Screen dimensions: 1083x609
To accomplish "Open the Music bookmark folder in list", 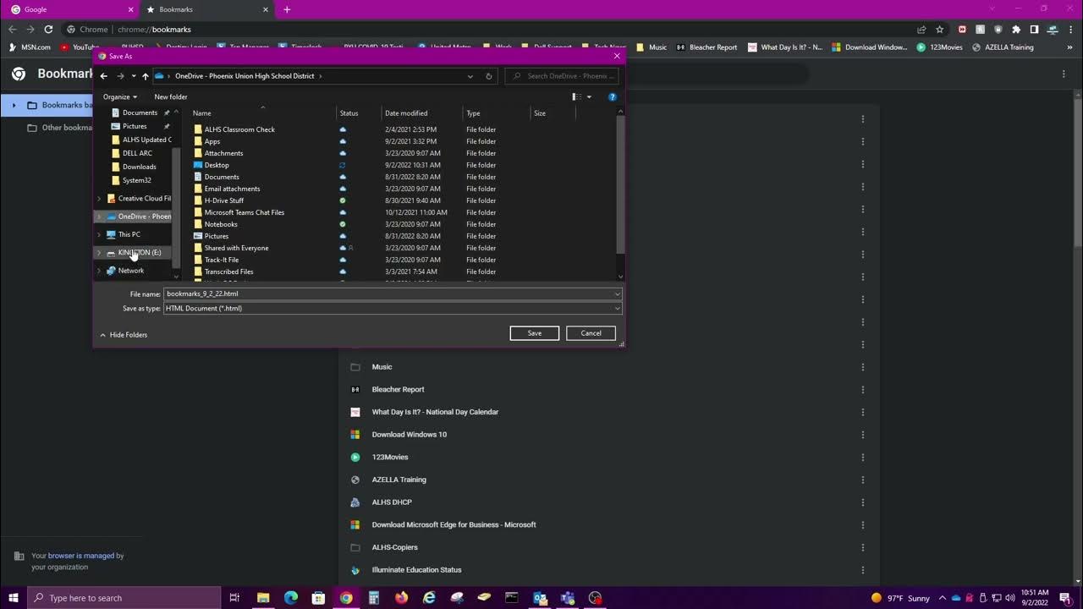I will pyautogui.click(x=382, y=367).
